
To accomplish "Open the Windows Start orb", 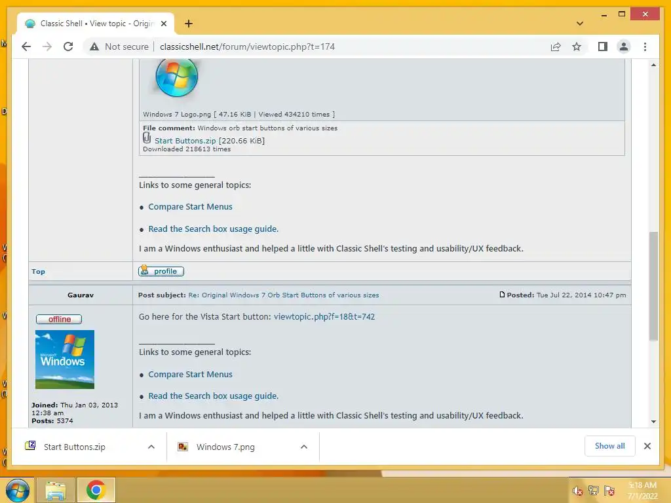I will point(17,490).
